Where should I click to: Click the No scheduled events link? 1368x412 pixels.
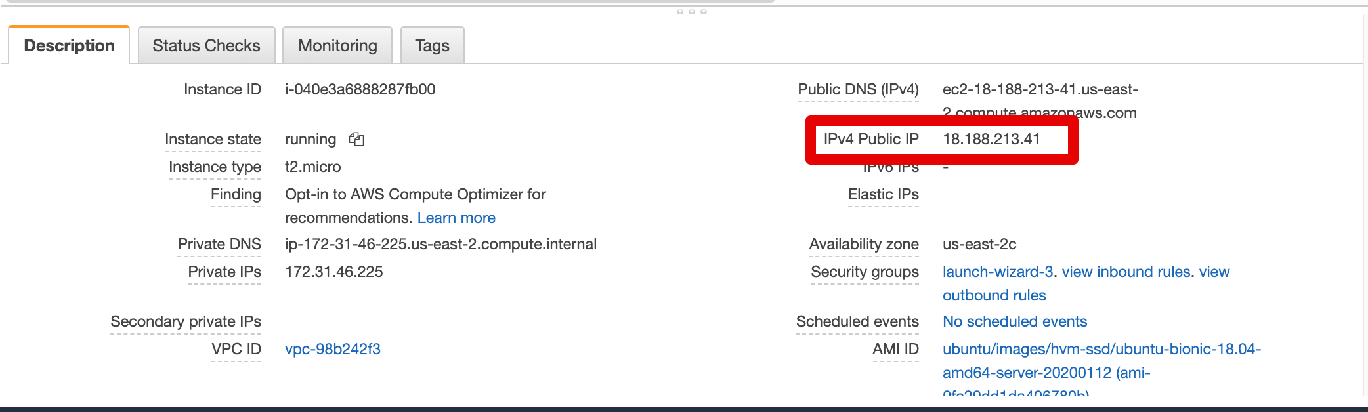pyautogui.click(x=1014, y=321)
